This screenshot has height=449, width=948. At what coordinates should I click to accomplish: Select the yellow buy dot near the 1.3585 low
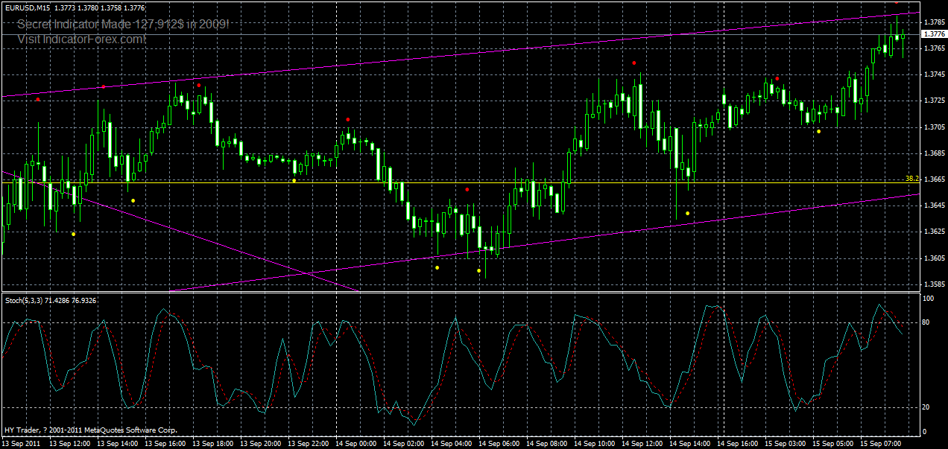click(479, 270)
